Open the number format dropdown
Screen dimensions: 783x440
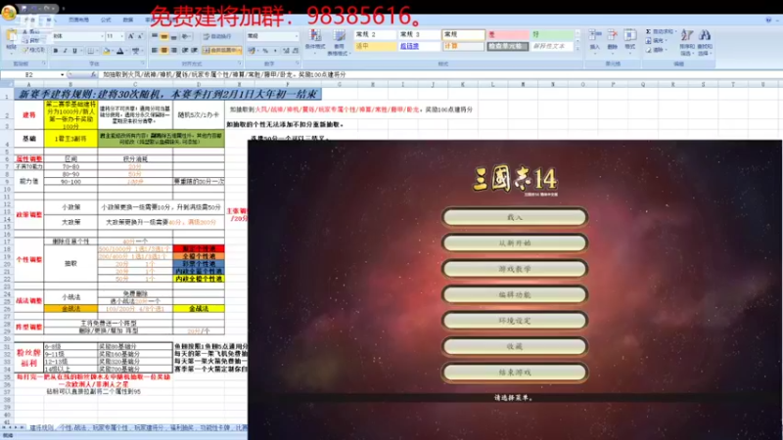(x=297, y=36)
